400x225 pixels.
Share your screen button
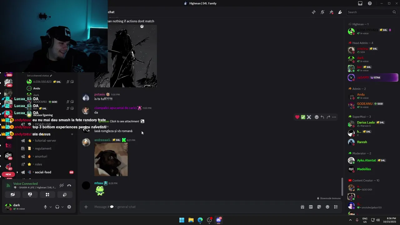point(30,194)
